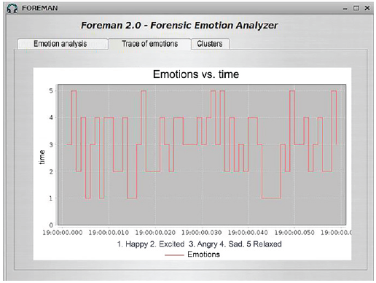
Task: Click the emotion key '1. Happy 2. Excited...' caption
Action: (199, 244)
